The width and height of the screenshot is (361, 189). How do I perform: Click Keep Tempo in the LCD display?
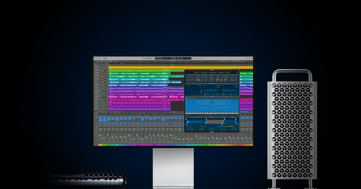(x=173, y=59)
